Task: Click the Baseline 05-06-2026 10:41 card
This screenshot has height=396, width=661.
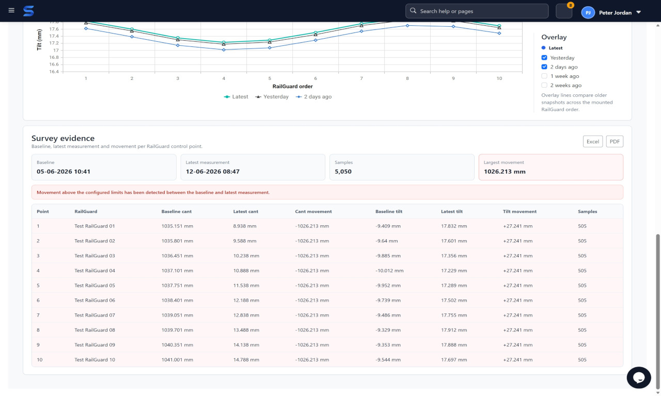Action: [x=104, y=167]
